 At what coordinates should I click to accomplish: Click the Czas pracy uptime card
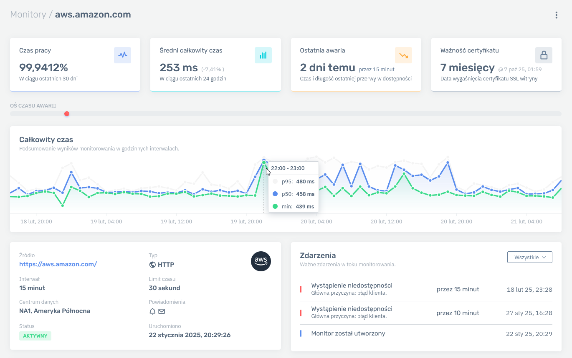pos(75,65)
